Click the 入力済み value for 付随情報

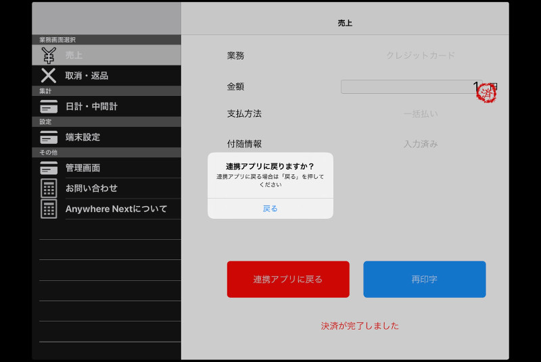pos(421,144)
